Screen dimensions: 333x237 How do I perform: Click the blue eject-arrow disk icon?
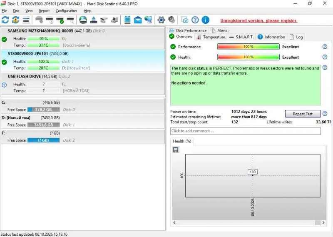coord(93,20)
